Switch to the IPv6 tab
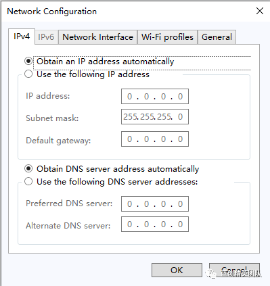The image size is (270, 286). (46, 37)
